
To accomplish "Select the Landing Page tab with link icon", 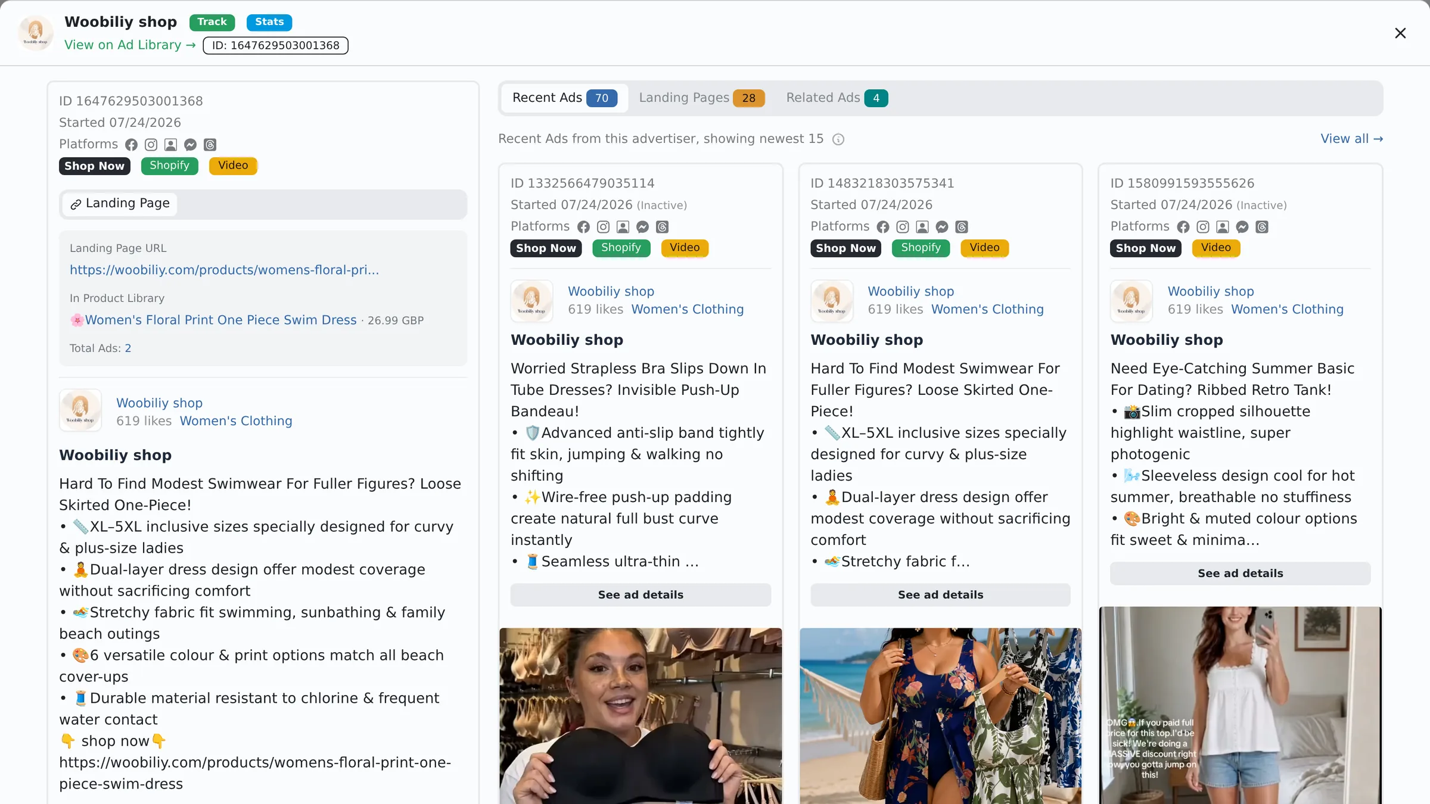I will [x=119, y=204].
